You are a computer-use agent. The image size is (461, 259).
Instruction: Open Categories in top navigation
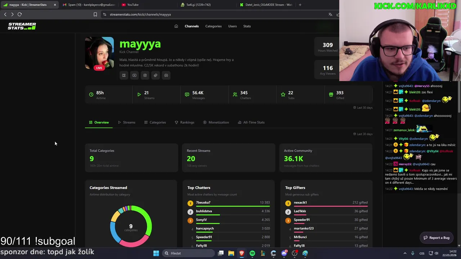214,26
